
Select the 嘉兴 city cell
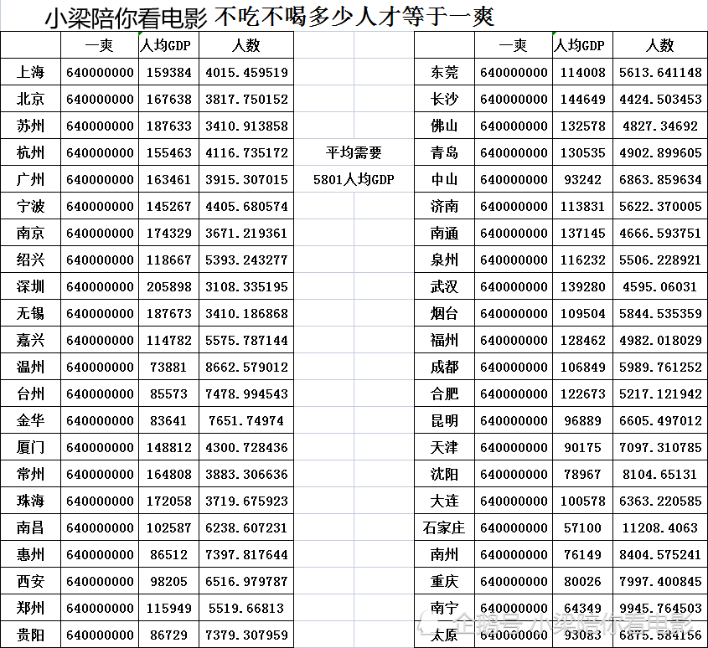(31, 339)
